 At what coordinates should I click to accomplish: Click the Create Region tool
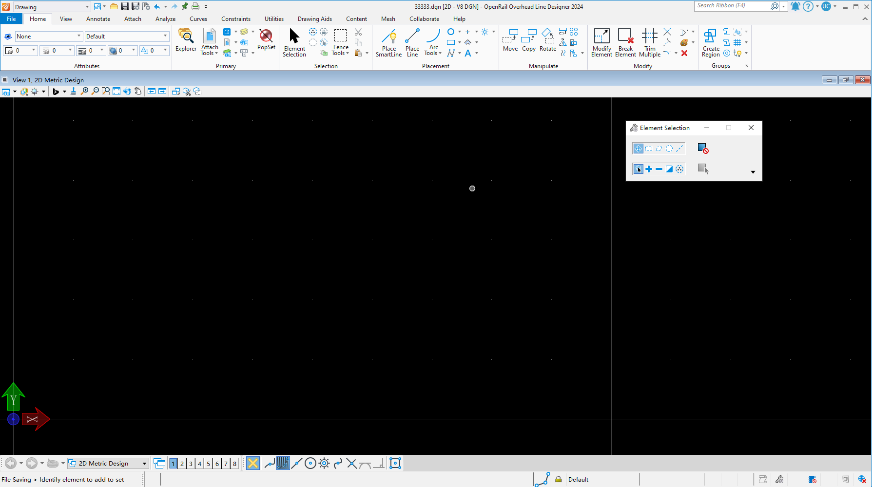coord(711,42)
